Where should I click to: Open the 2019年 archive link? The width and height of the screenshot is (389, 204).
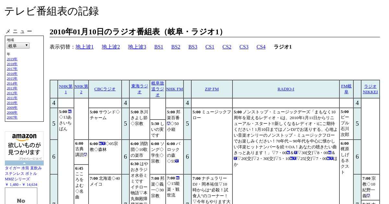12,59
